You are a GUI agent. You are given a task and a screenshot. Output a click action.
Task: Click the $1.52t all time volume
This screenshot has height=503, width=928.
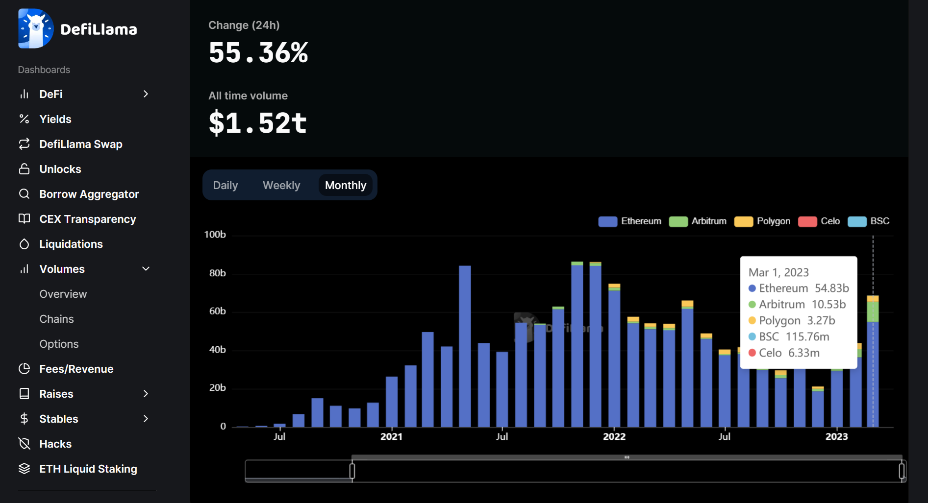(x=257, y=122)
